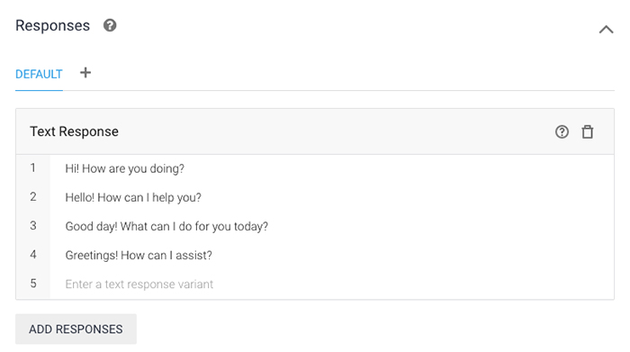Image resolution: width=630 pixels, height=352 pixels.
Task: Click the Text Response card title
Action: 74,131
